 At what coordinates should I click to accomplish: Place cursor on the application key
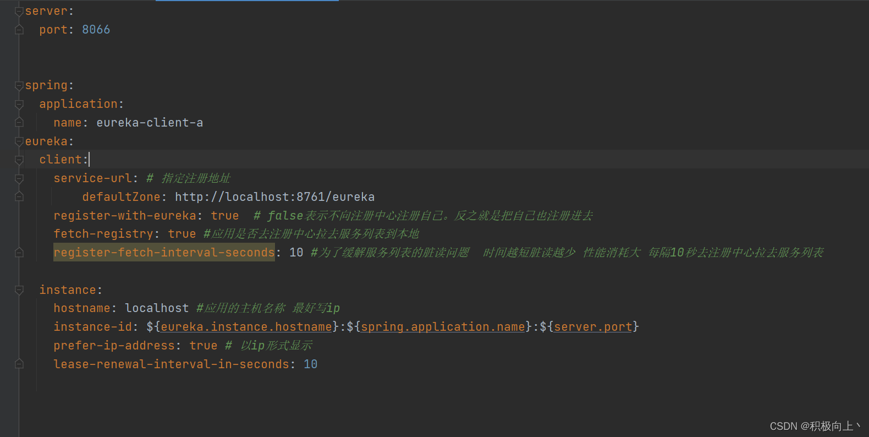[78, 104]
